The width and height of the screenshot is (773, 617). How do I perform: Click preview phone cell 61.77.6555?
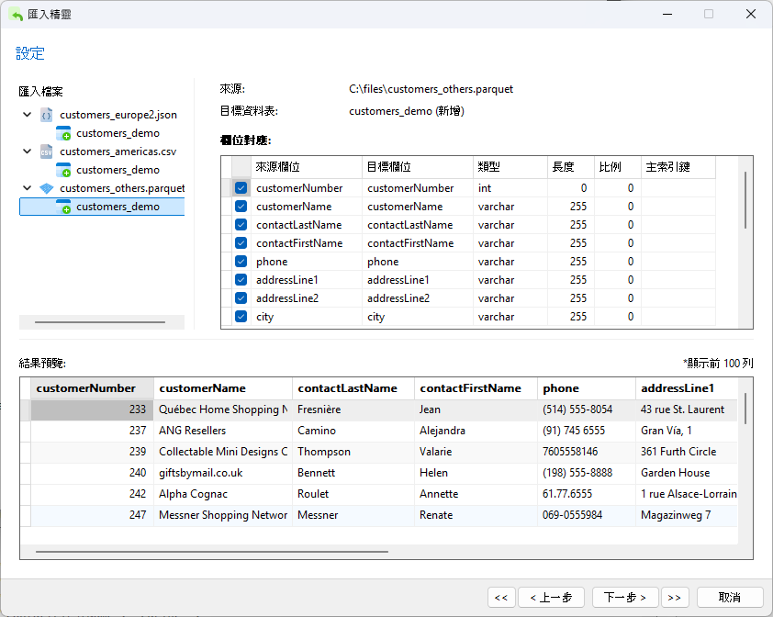pyautogui.click(x=587, y=494)
